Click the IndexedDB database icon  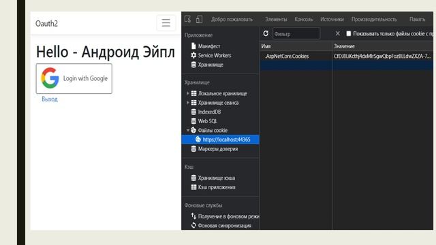193,112
